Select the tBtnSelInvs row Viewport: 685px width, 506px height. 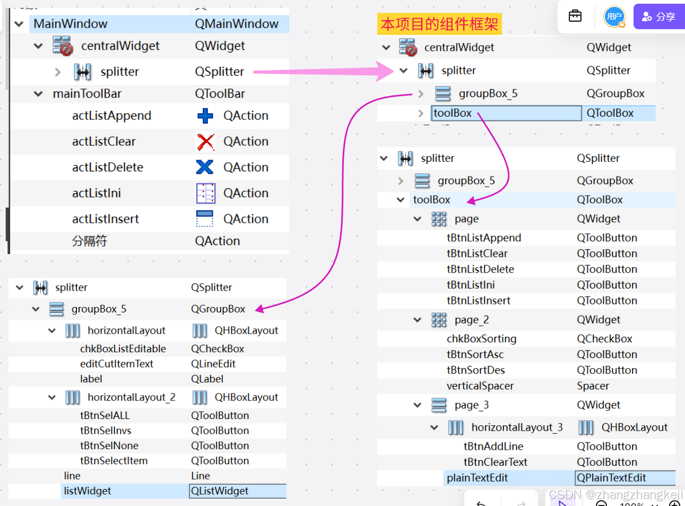148,431
